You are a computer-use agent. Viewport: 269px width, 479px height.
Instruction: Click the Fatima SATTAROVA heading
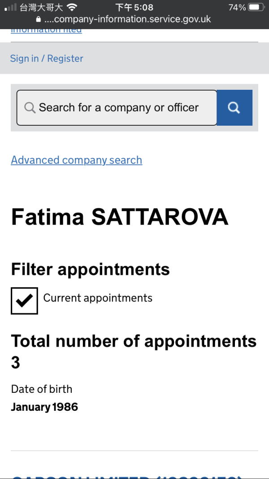pos(120,217)
